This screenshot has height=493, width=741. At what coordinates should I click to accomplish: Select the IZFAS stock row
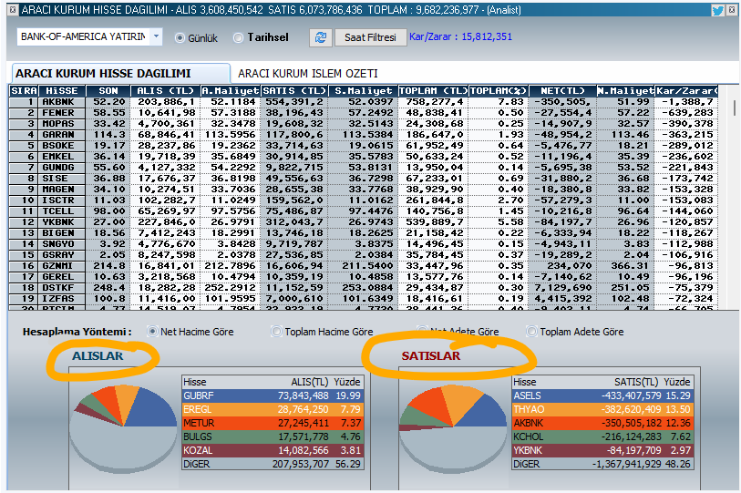click(364, 298)
